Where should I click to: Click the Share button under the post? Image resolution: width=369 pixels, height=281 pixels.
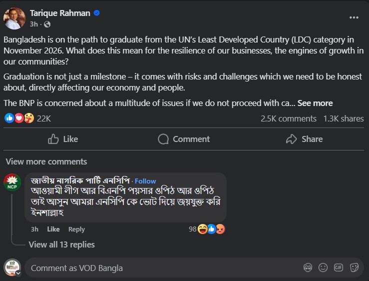click(304, 139)
